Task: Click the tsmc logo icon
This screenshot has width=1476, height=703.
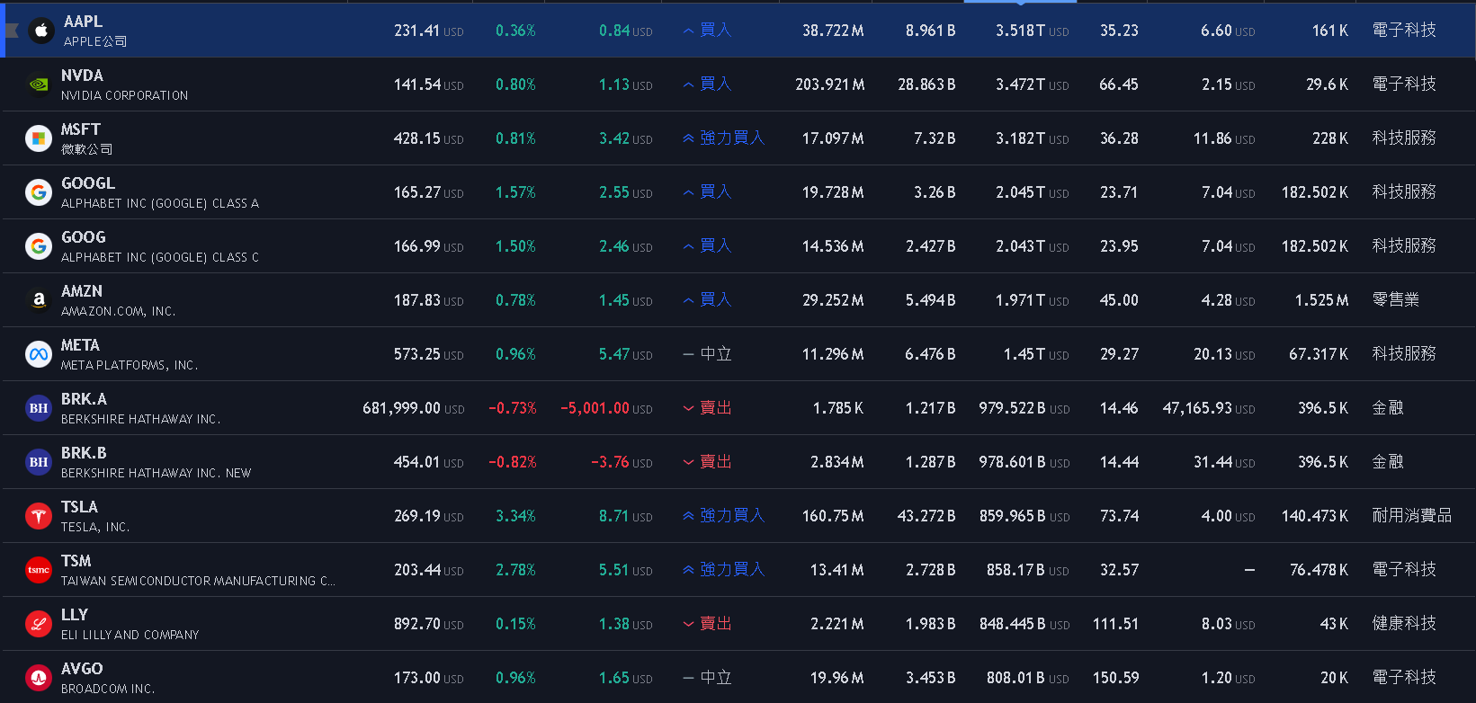Action: (x=39, y=570)
